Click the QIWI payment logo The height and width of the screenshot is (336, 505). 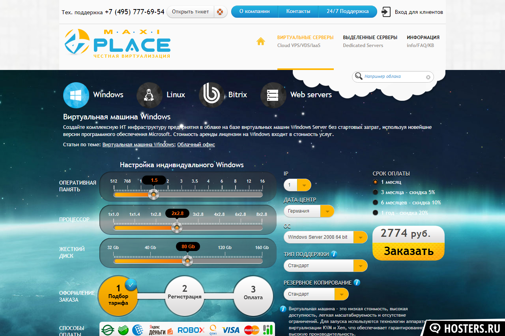(213, 330)
